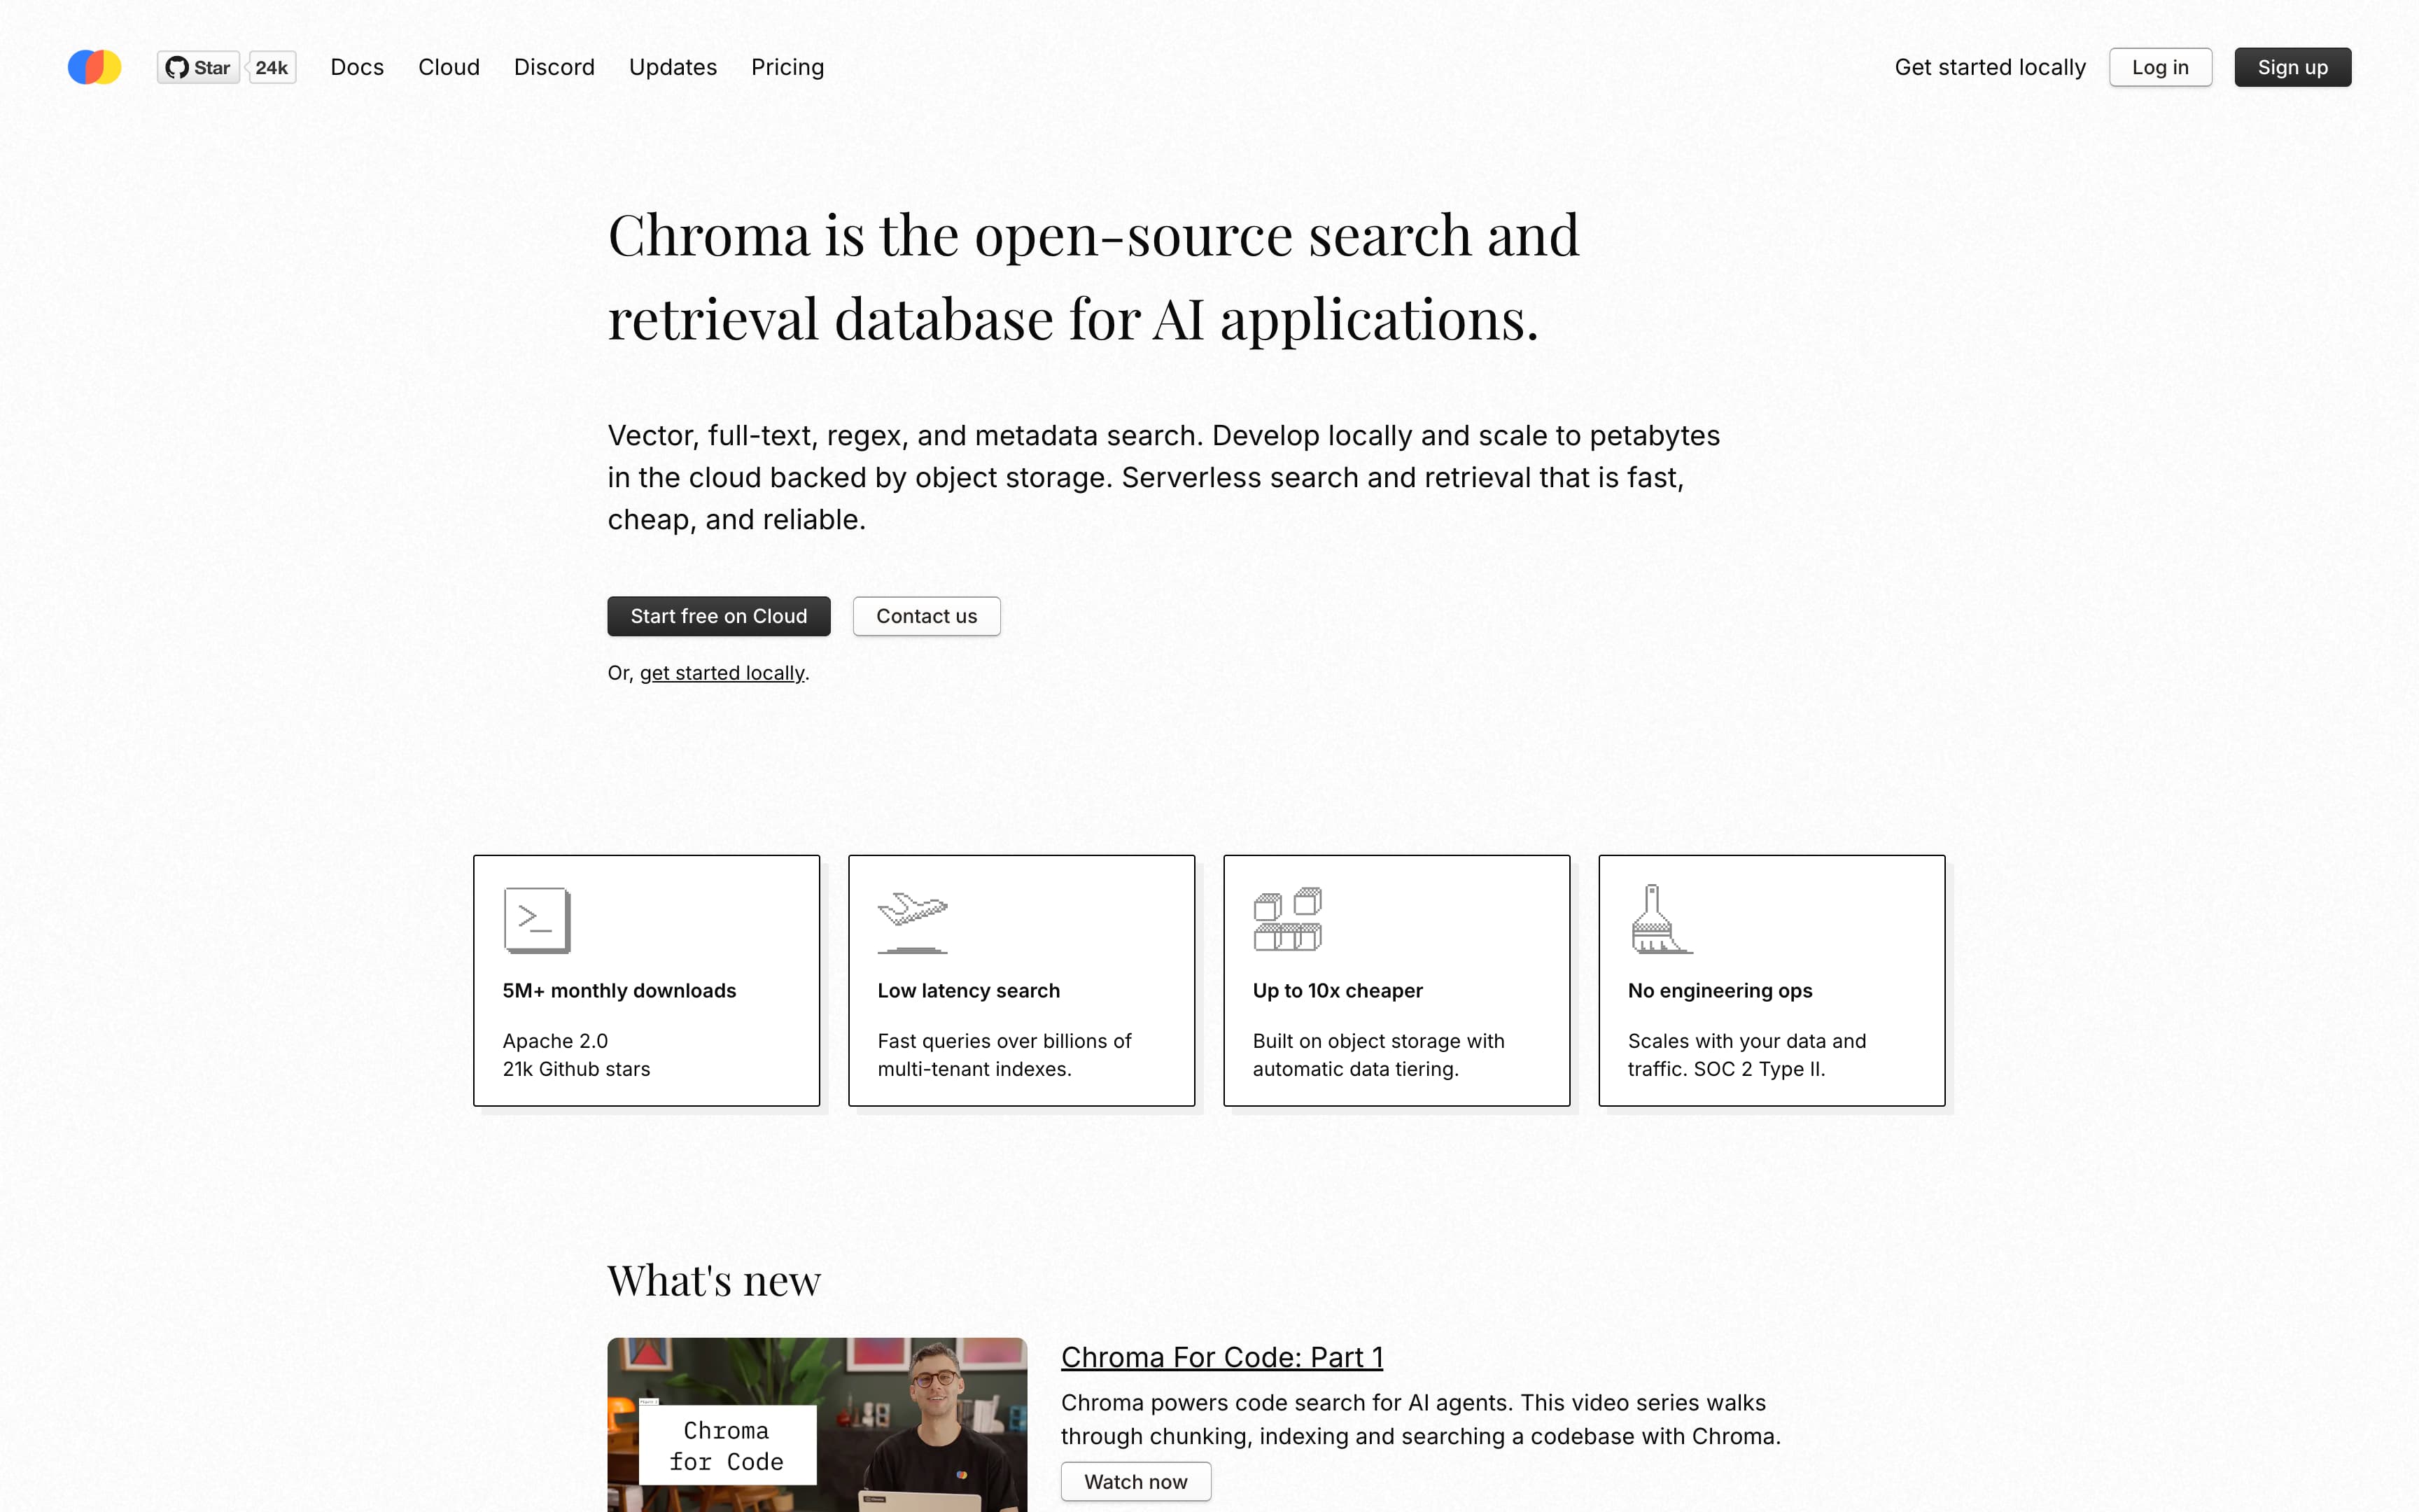Open the Pricing page
This screenshot has height=1512, width=2419.
787,67
